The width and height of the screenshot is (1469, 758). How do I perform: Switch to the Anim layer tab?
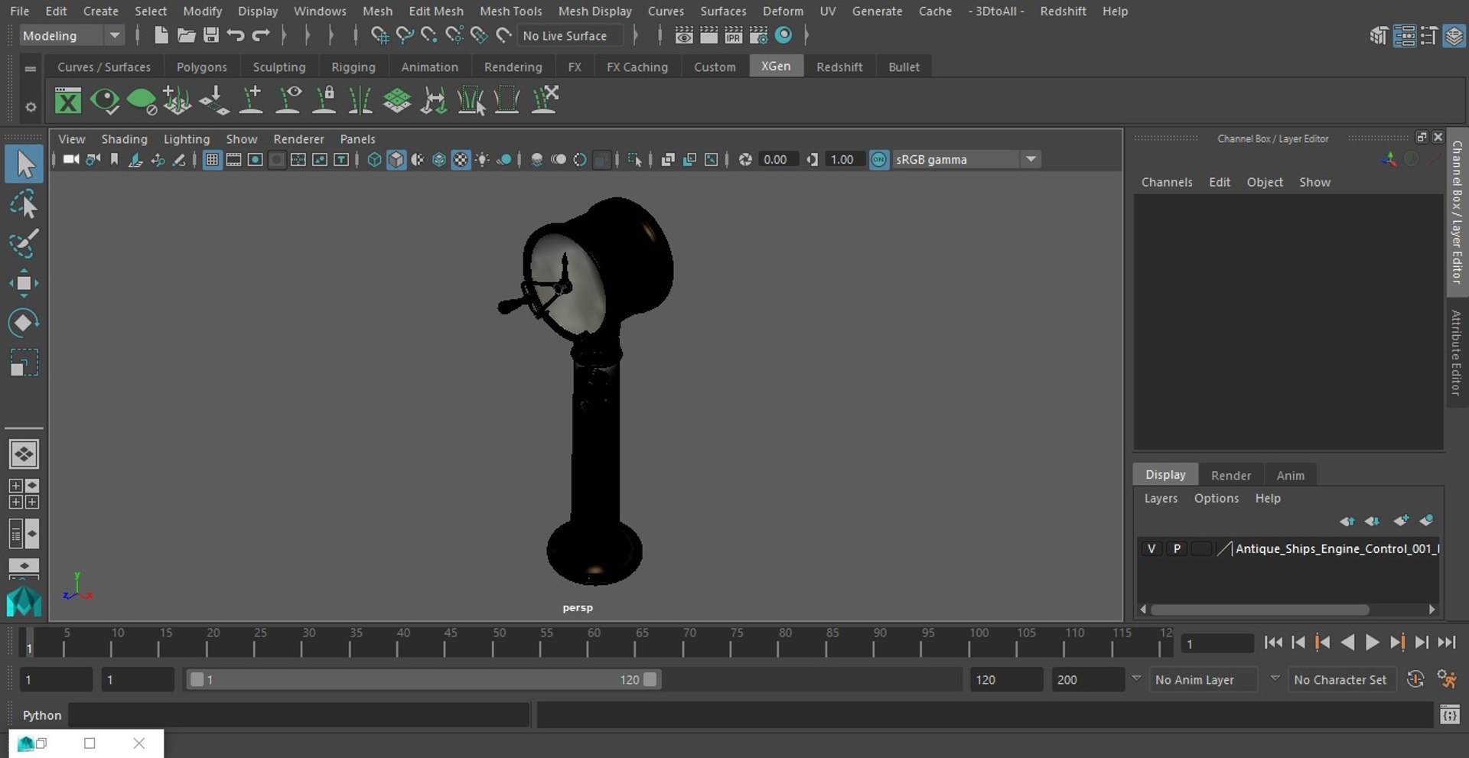coord(1290,475)
